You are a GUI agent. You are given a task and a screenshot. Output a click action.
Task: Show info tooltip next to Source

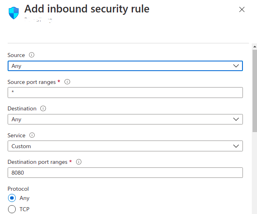[x=32, y=55]
